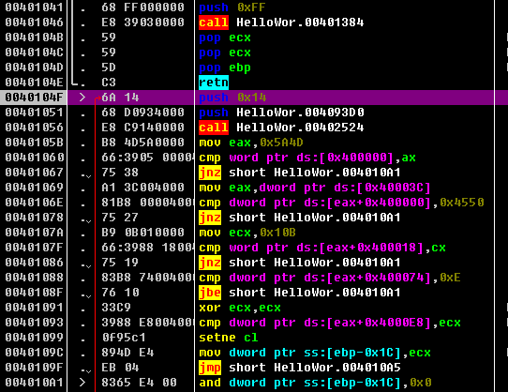The image size is (508, 392).
Task: Click the 'setne cl' instruction
Action: (229, 338)
